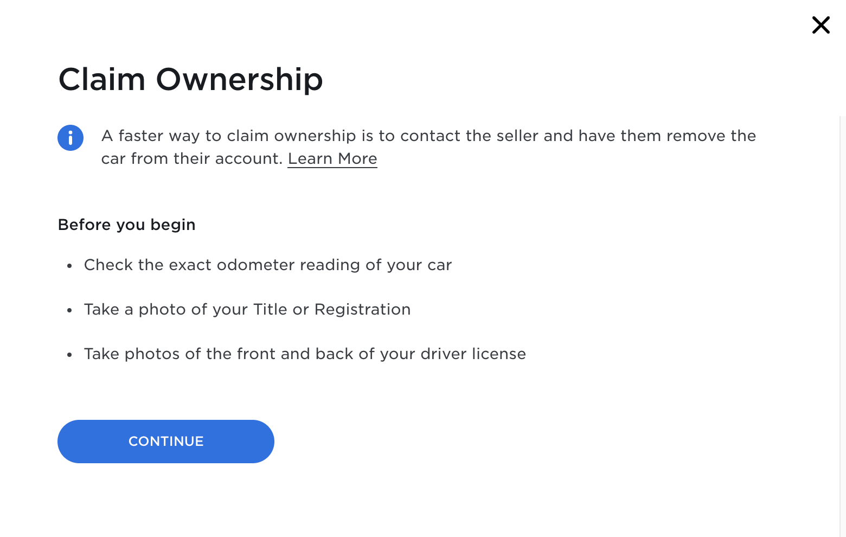The image size is (846, 537).
Task: Select the odometer reading checklist item
Action: (x=268, y=265)
